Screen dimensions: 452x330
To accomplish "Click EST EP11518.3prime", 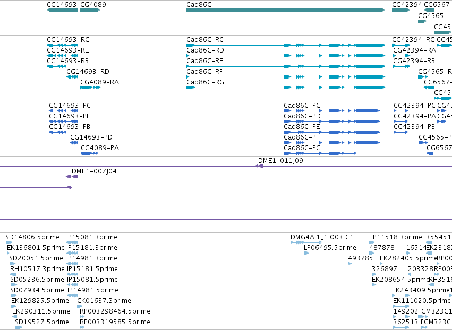I will coord(372,242).
